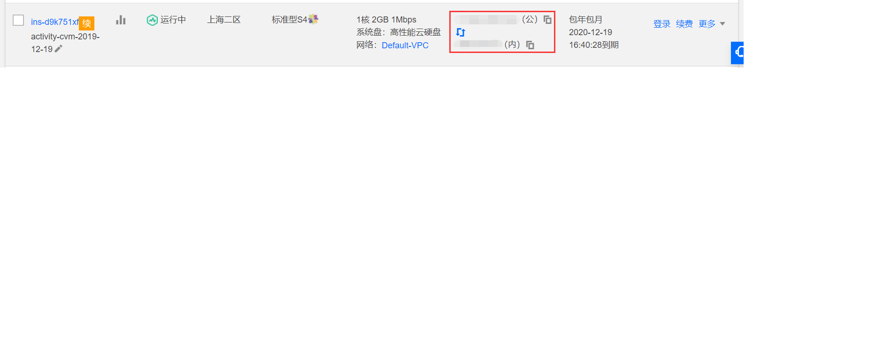This screenshot has width=884, height=361.
Task: Open the Default-VPC network link
Action: pos(405,45)
